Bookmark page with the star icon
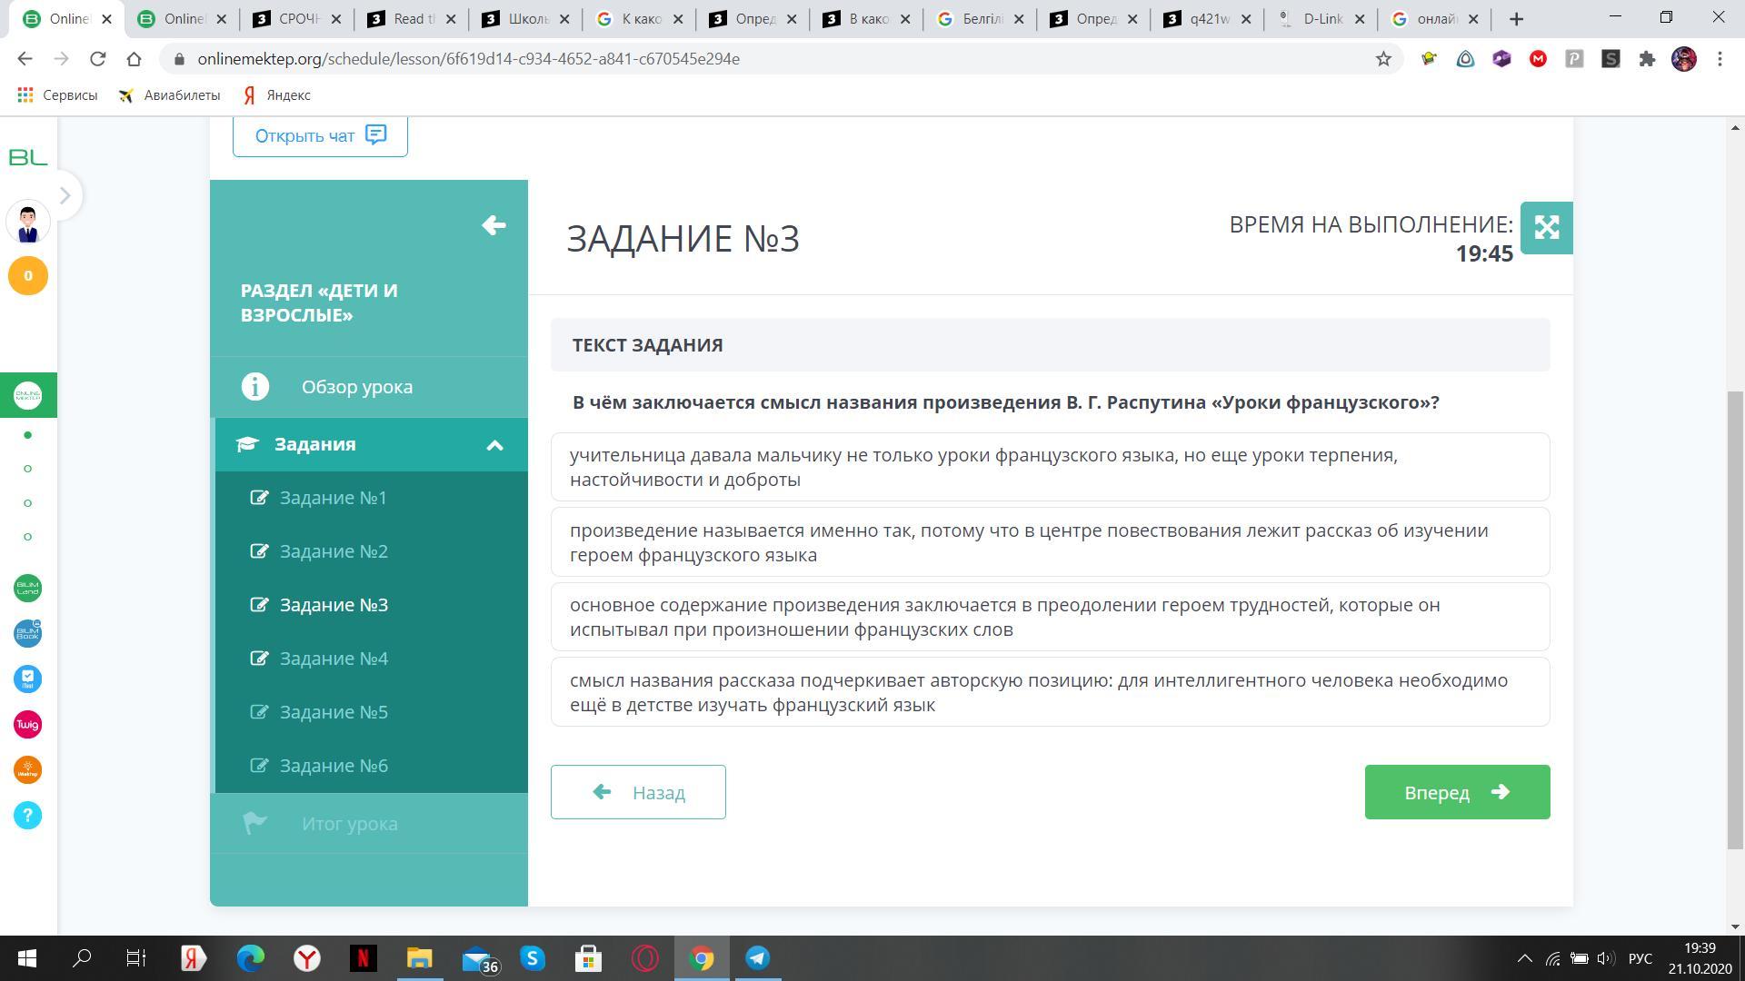Screen dimensions: 1745x981 click(1383, 59)
